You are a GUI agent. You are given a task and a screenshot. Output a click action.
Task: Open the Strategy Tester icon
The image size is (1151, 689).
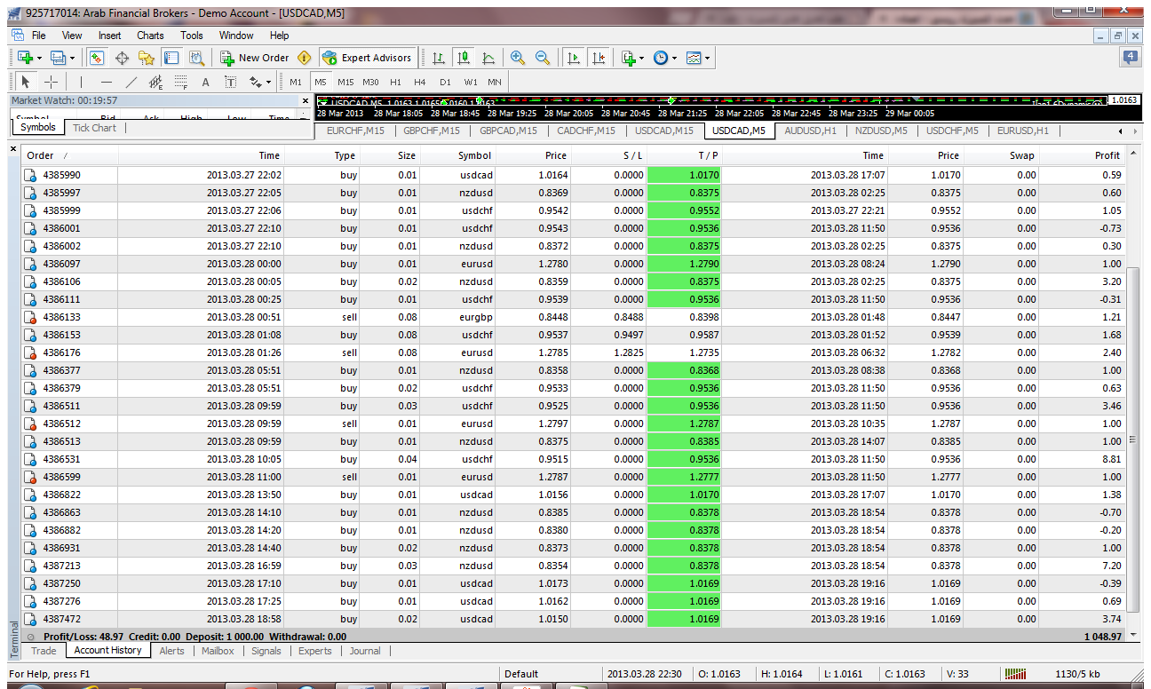196,58
